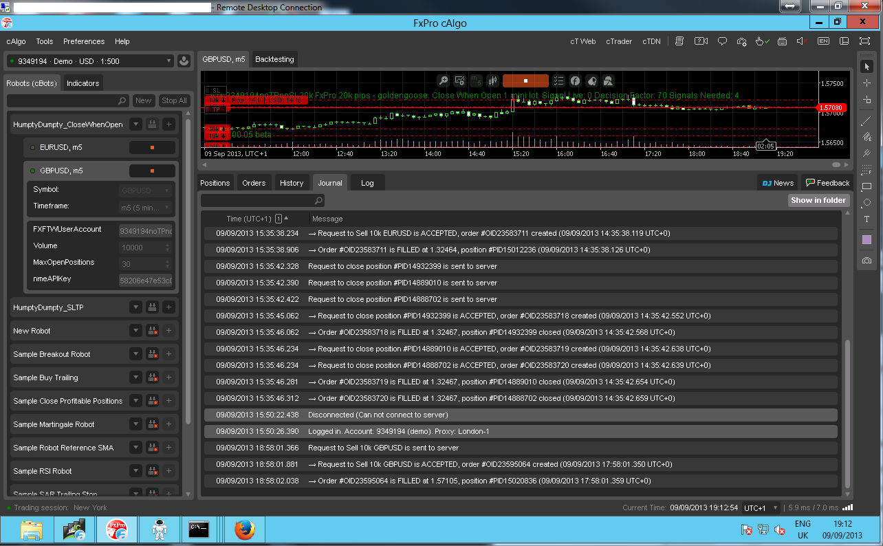The height and width of the screenshot is (546, 883).
Task: Click the New robot button
Action: click(143, 100)
